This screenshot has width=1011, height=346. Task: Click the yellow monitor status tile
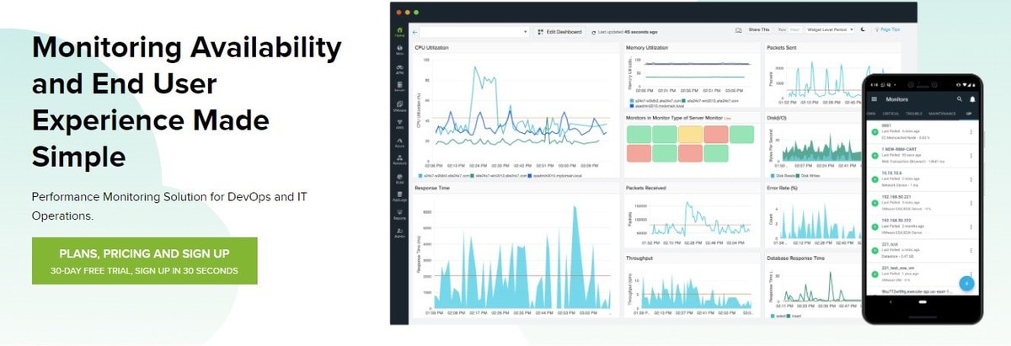pyautogui.click(x=690, y=135)
